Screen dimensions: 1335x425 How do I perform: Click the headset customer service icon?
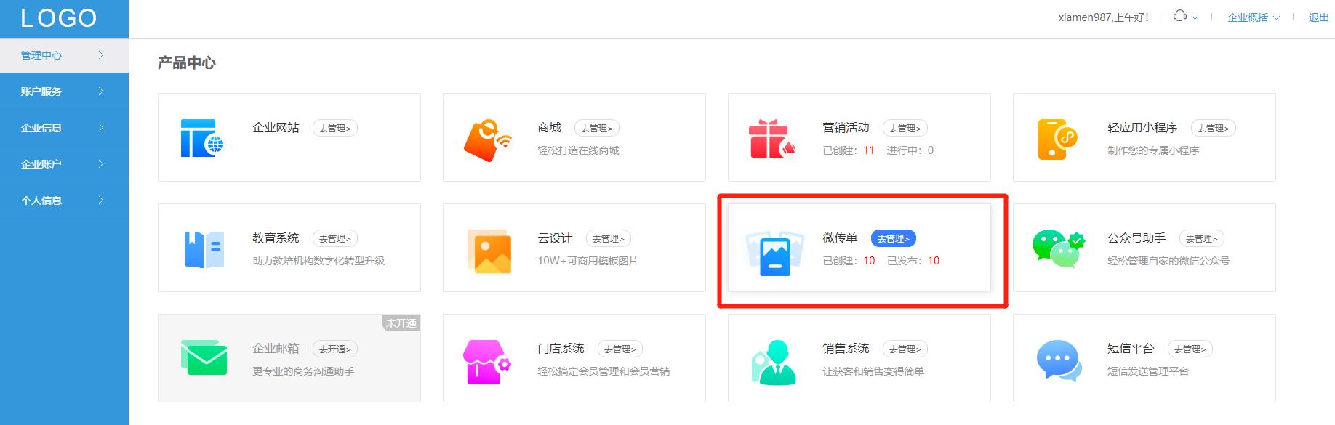pos(1180,16)
